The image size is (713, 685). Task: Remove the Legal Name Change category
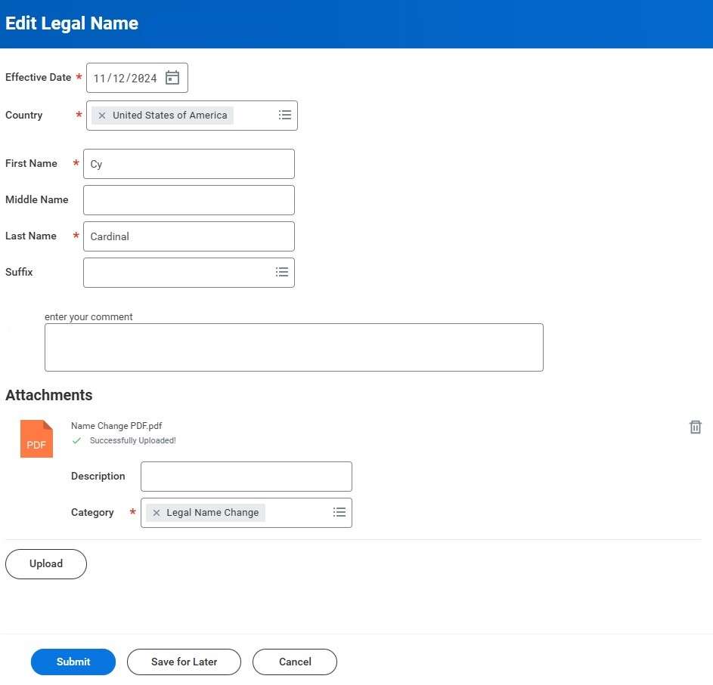coord(157,513)
